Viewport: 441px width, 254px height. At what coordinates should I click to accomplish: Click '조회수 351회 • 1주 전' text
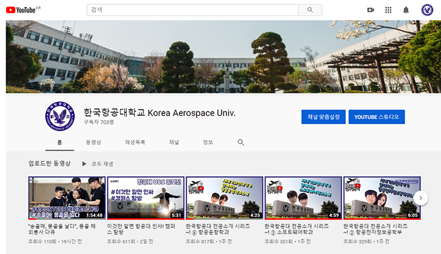tap(288, 241)
